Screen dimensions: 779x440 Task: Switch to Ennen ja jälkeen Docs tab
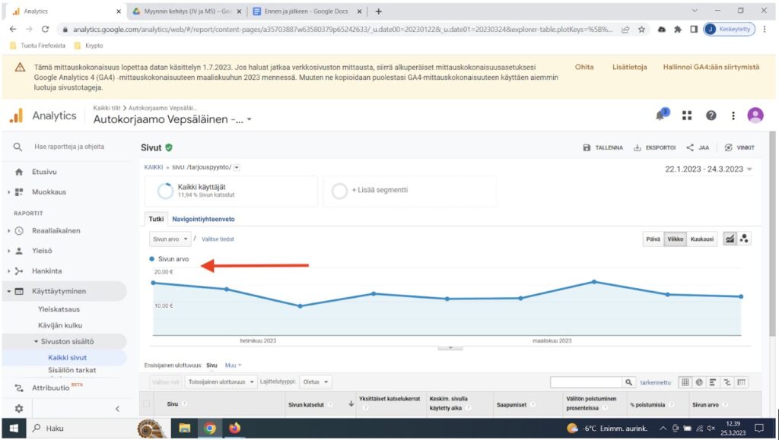(x=307, y=11)
